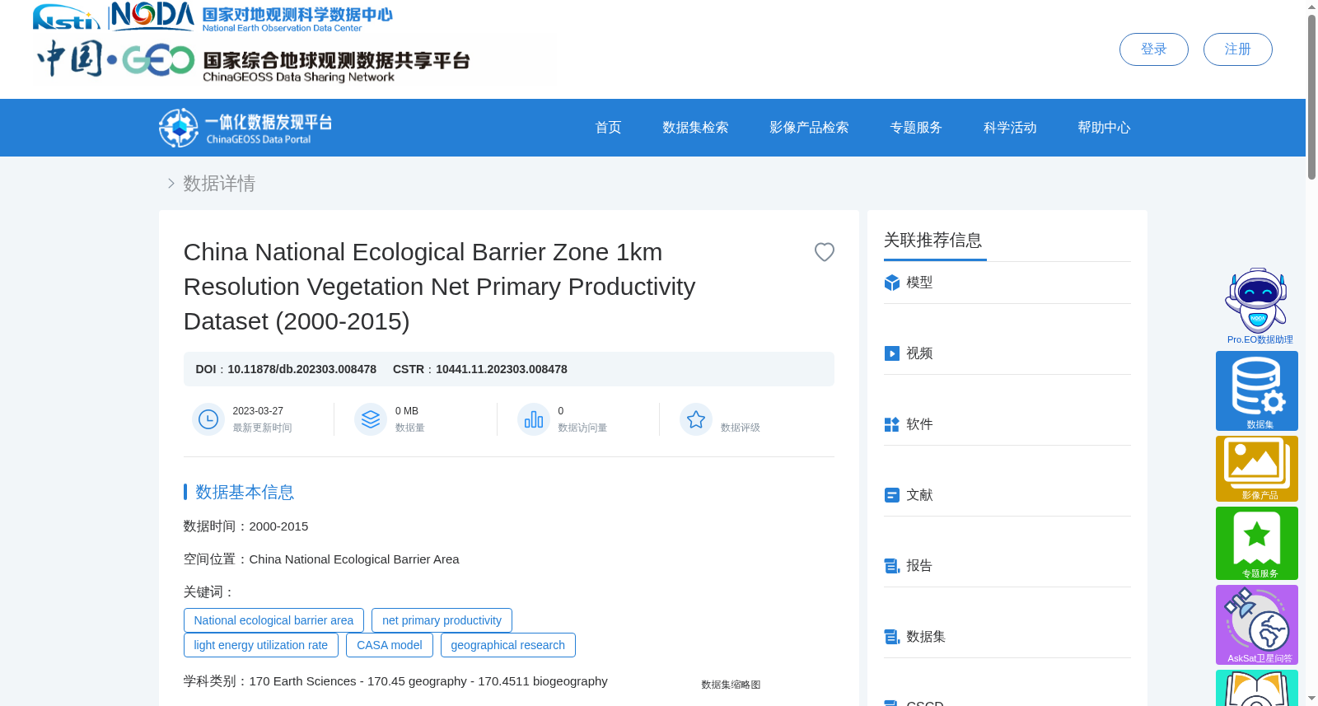Select the net primary productivity keyword tag

pyautogui.click(x=442, y=620)
